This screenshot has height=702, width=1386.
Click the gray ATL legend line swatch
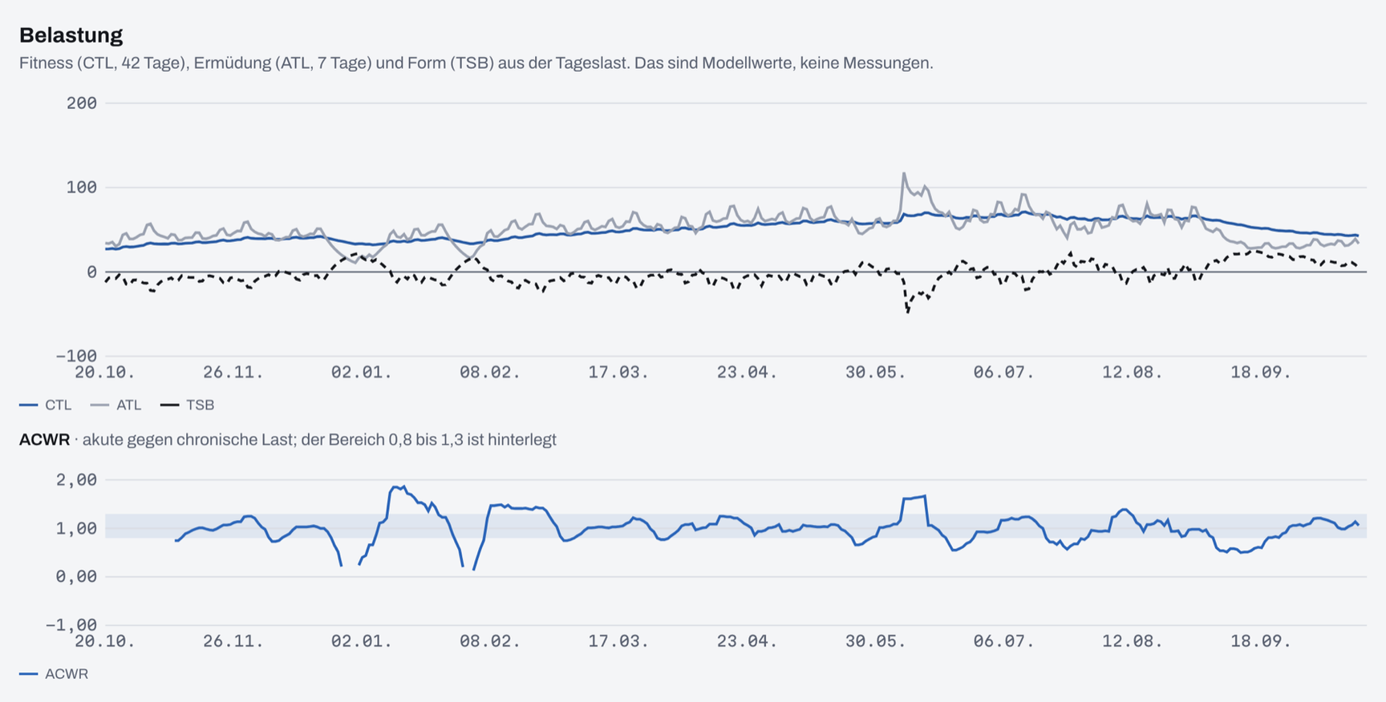click(99, 405)
